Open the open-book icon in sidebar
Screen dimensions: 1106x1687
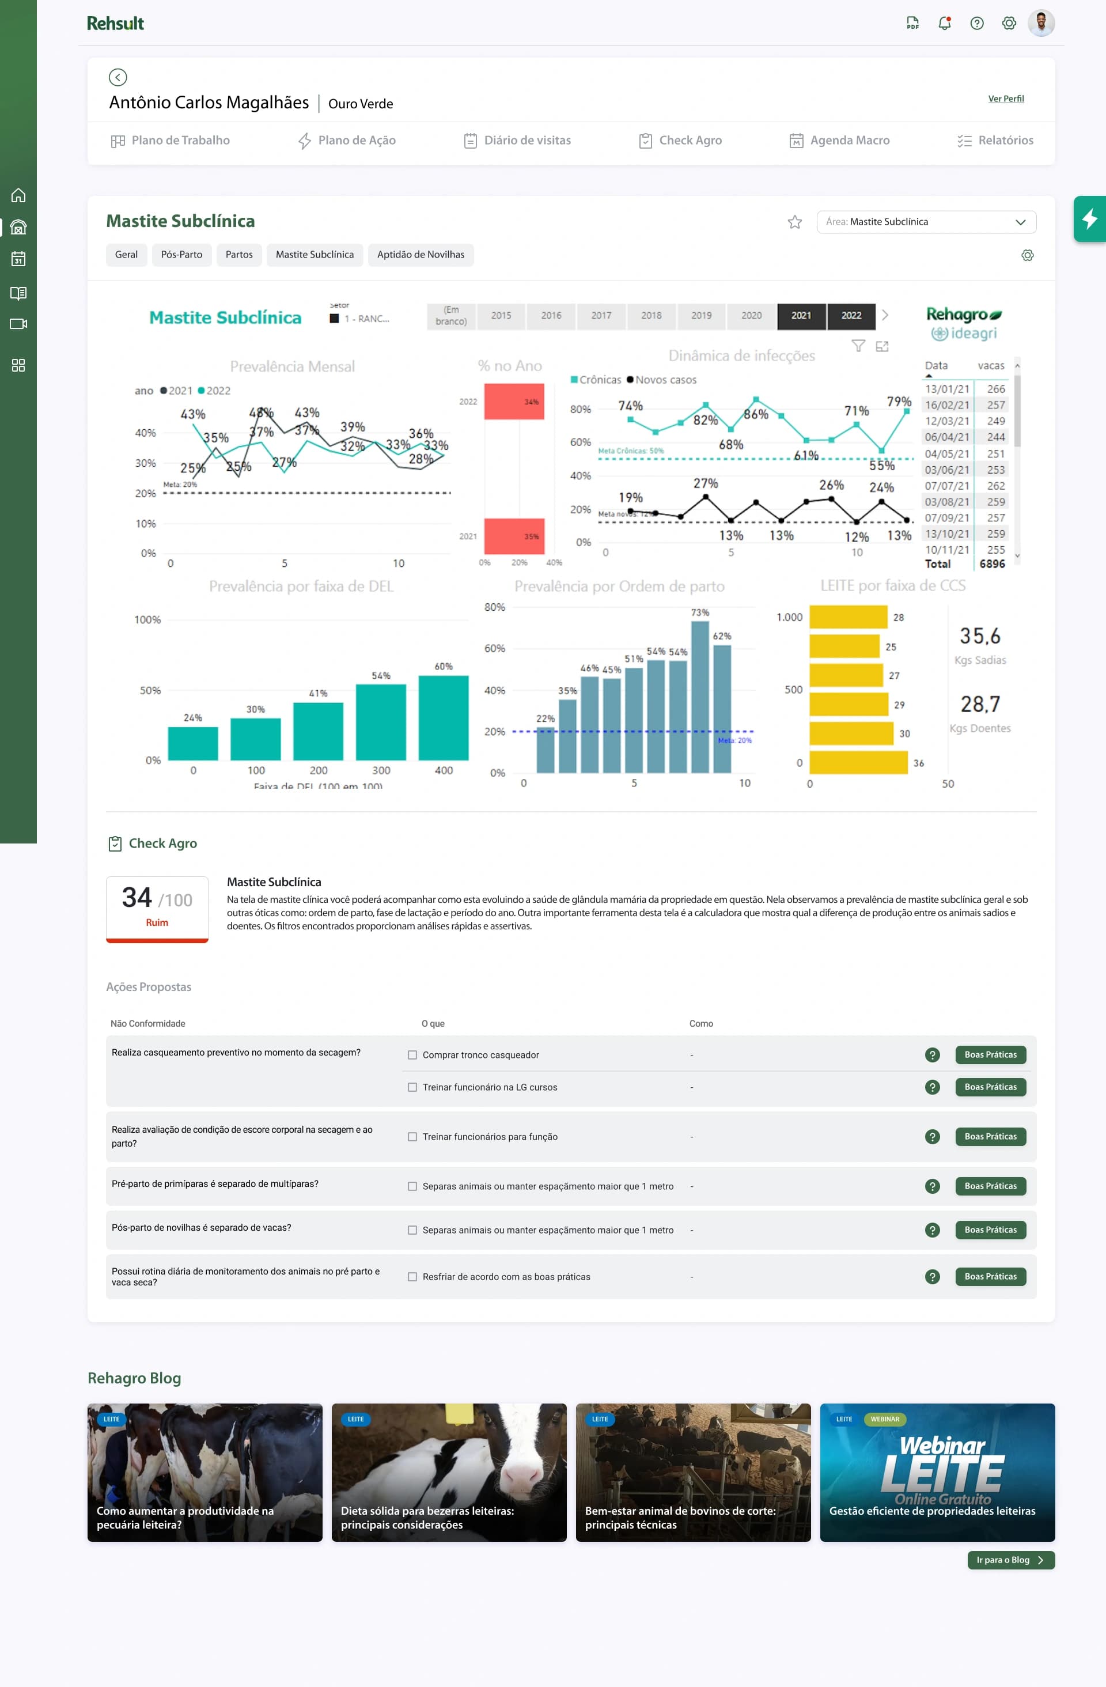click(18, 293)
